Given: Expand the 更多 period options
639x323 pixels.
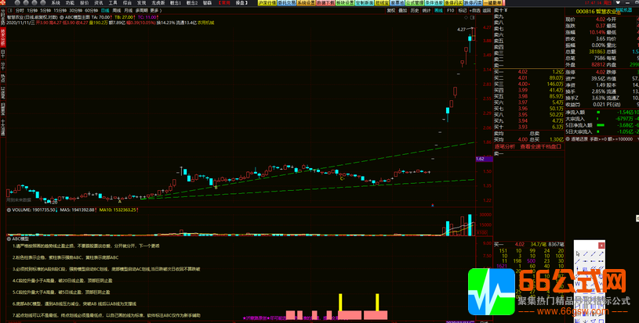Looking at the screenshot, I should (x=155, y=10).
